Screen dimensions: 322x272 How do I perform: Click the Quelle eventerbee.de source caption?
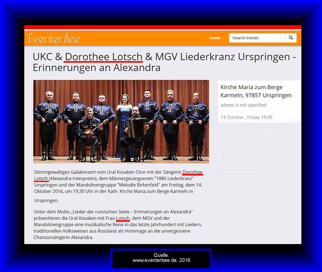click(x=161, y=258)
